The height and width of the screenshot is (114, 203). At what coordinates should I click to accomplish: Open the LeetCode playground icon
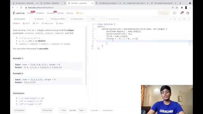pos(175,13)
